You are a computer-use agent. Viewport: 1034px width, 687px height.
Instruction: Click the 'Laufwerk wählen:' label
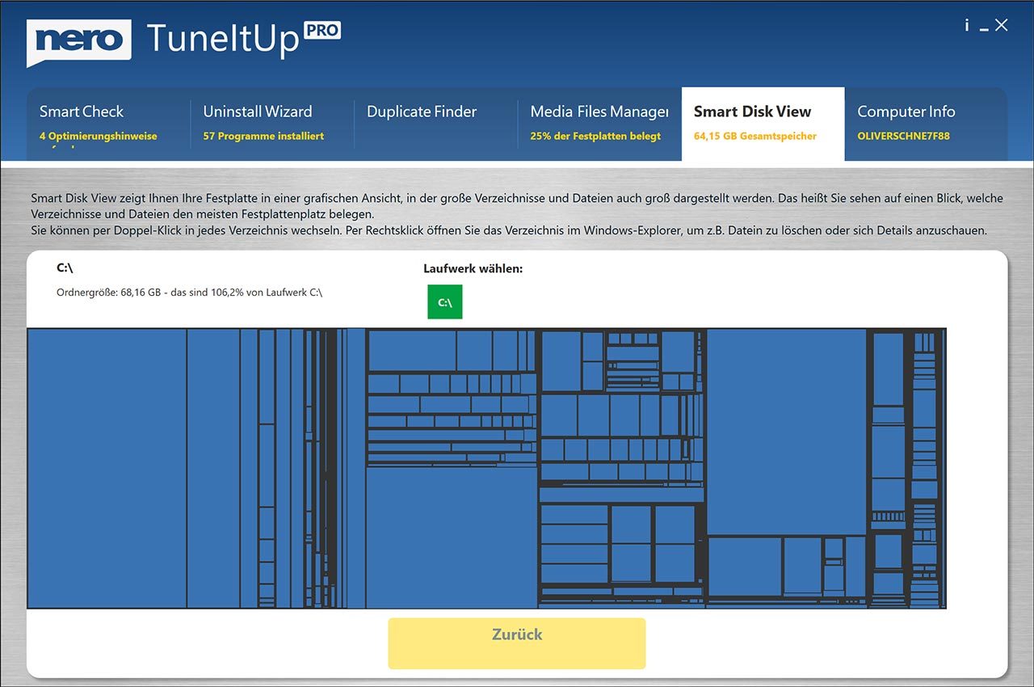(x=473, y=268)
